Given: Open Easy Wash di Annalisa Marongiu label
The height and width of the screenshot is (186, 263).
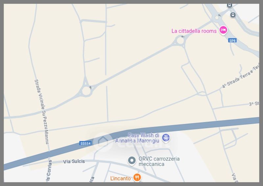Looking at the screenshot, I should pos(137,138).
